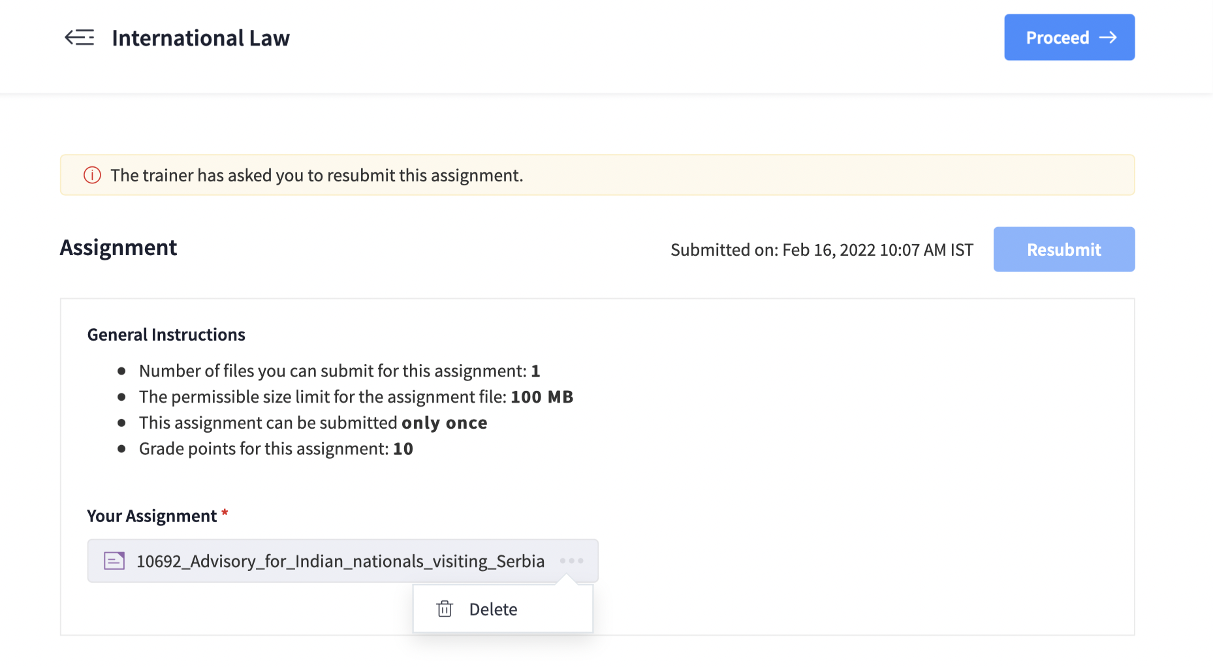The image size is (1213, 667).
Task: Click the number of files instruction line
Action: coord(339,371)
